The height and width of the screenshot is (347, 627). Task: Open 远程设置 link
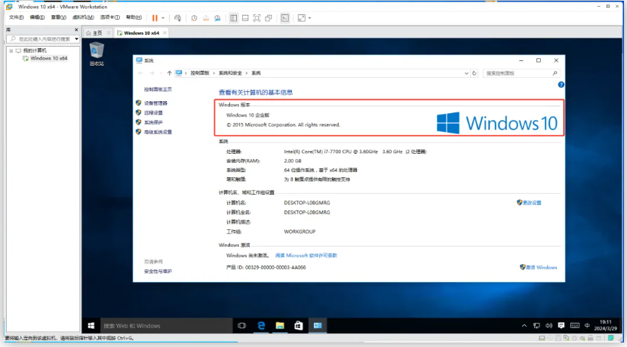[x=153, y=112]
